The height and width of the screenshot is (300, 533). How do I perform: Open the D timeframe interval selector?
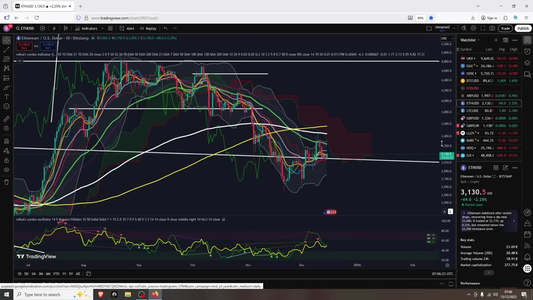54,28
